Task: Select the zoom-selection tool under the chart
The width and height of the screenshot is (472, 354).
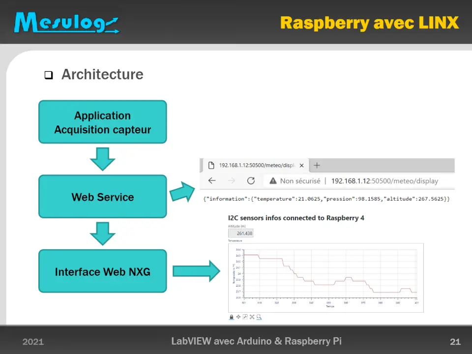Action: [245, 317]
